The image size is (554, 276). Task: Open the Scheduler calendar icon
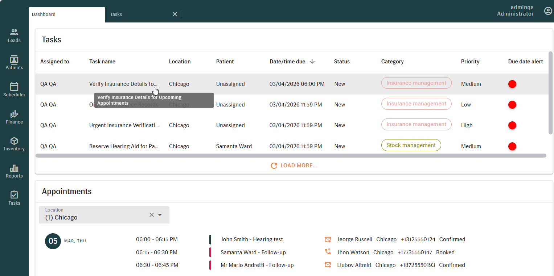pyautogui.click(x=14, y=87)
